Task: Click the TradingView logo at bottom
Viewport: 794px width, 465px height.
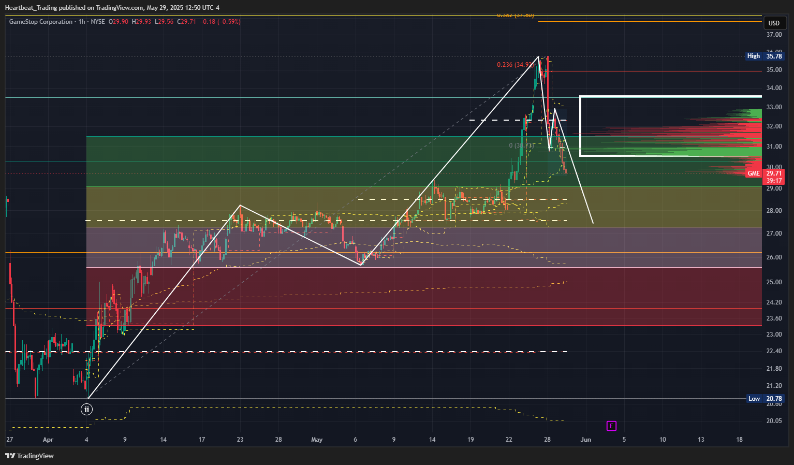Action: (x=30, y=456)
